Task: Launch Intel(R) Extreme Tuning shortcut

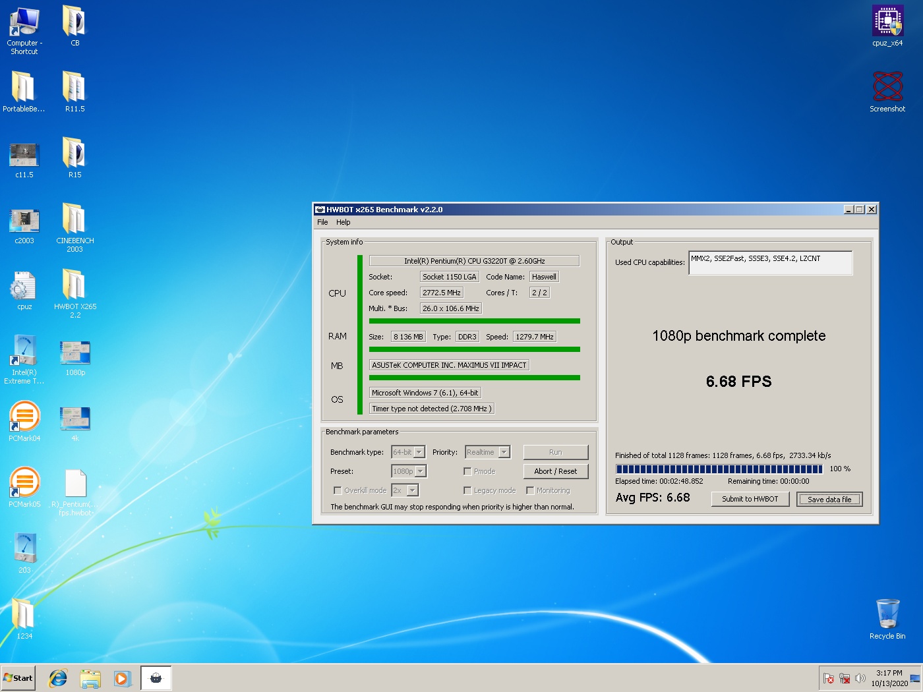Action: pyautogui.click(x=24, y=359)
